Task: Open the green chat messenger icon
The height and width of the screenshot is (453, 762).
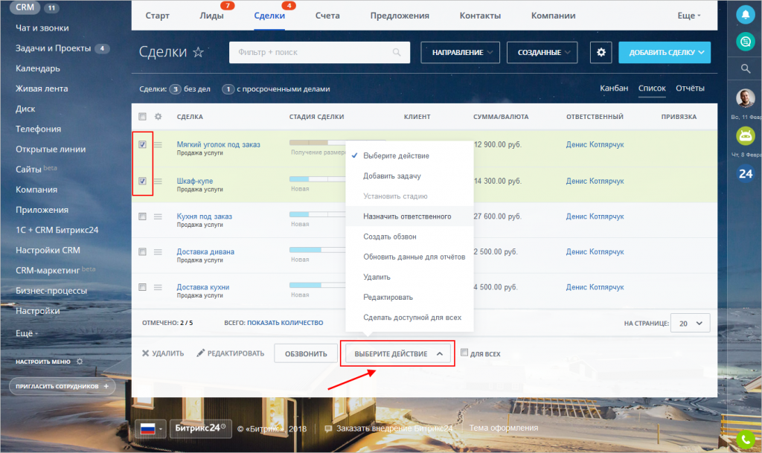Action: pyautogui.click(x=745, y=42)
